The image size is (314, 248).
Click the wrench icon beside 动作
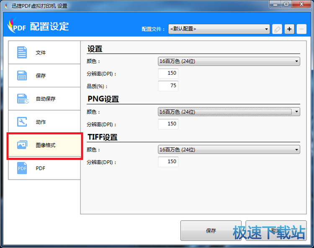[22, 122]
